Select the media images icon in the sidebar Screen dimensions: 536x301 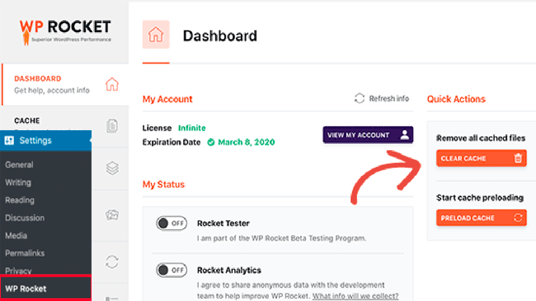pos(112,215)
